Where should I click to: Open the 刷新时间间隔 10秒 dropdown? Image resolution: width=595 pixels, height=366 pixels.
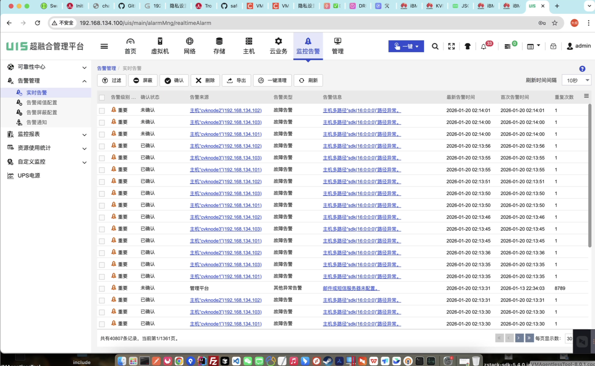(x=576, y=80)
